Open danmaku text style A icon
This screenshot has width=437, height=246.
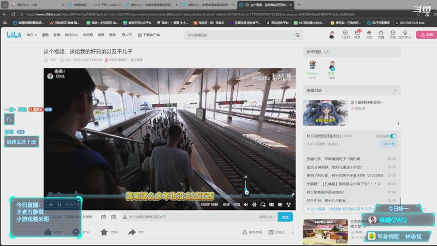pos(125,217)
